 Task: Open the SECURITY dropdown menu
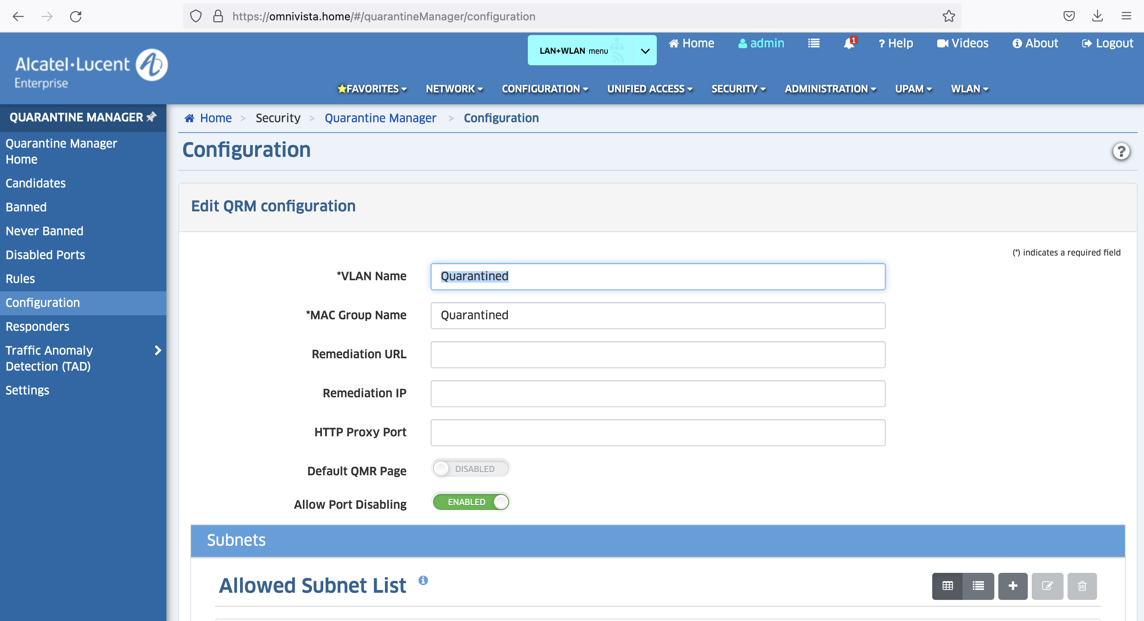click(x=738, y=89)
